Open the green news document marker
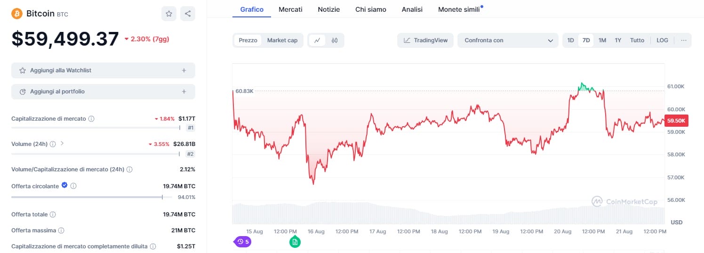The height and width of the screenshot is (253, 704). (x=295, y=242)
